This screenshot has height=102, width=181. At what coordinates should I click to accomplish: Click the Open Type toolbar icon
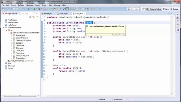54,9
